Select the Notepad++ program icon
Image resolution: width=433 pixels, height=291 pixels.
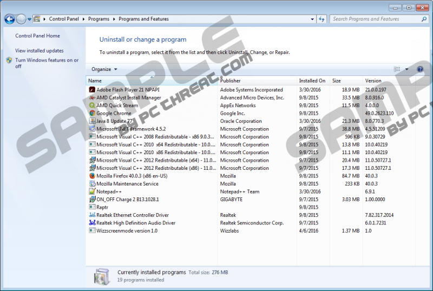(92, 191)
